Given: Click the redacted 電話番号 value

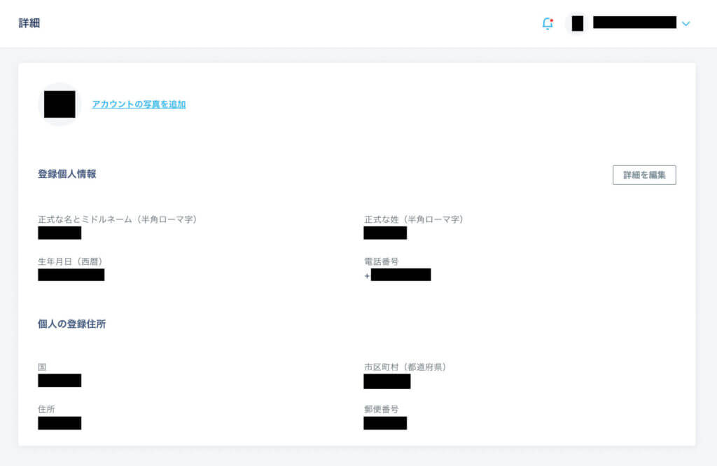Looking at the screenshot, I should pyautogui.click(x=401, y=275).
